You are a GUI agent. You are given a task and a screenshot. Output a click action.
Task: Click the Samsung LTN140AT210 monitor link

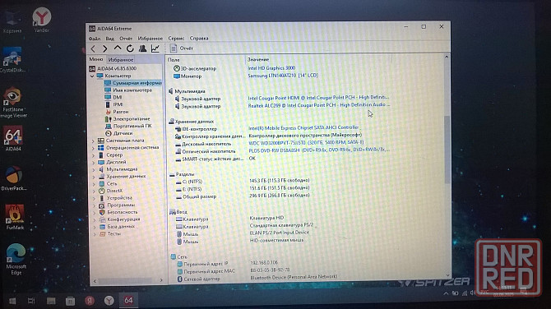pyautogui.click(x=283, y=76)
